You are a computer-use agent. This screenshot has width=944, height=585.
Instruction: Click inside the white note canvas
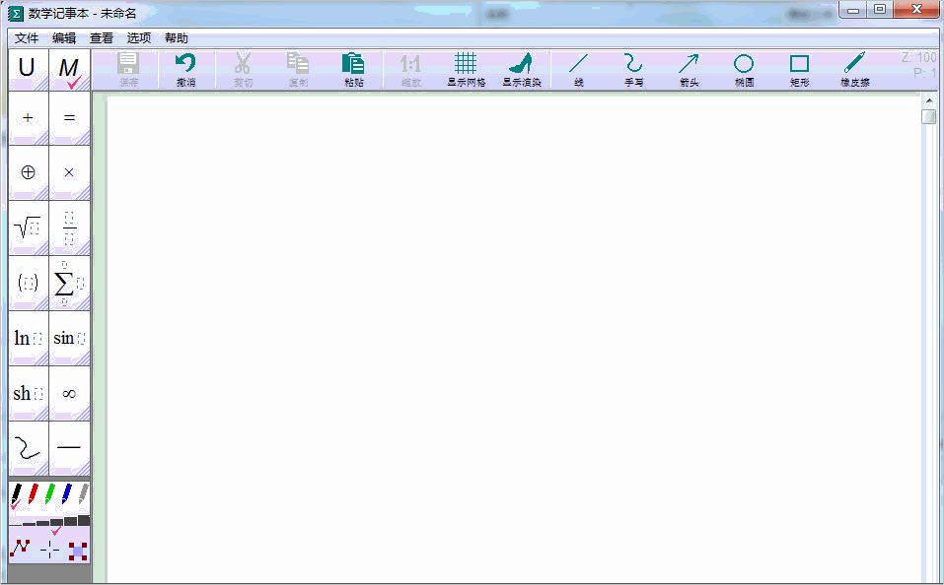tap(515, 338)
